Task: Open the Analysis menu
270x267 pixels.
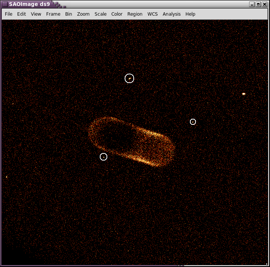Action: [x=172, y=14]
